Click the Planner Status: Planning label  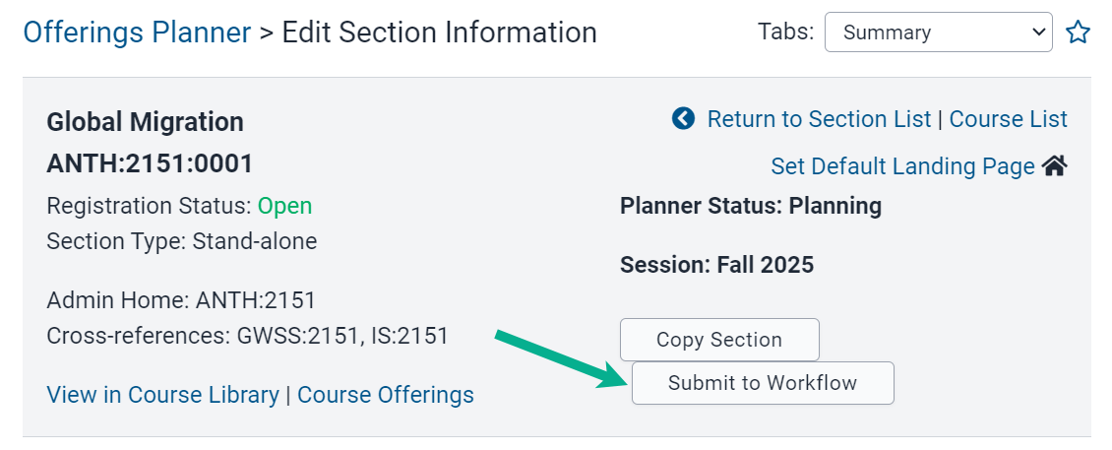[x=751, y=206]
